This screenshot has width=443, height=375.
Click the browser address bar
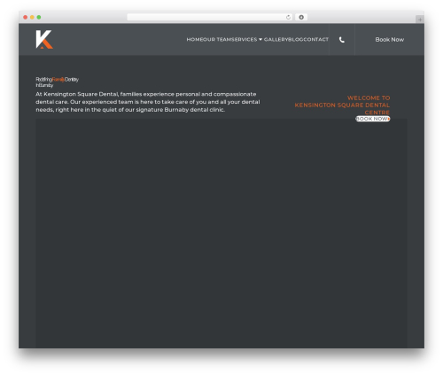tap(210, 18)
